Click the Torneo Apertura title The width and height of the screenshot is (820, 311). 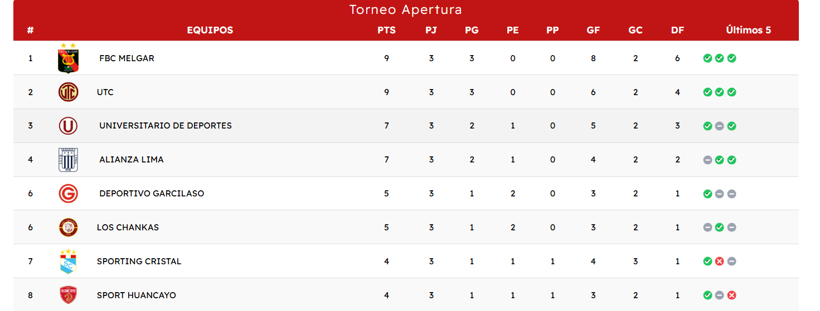tap(406, 10)
